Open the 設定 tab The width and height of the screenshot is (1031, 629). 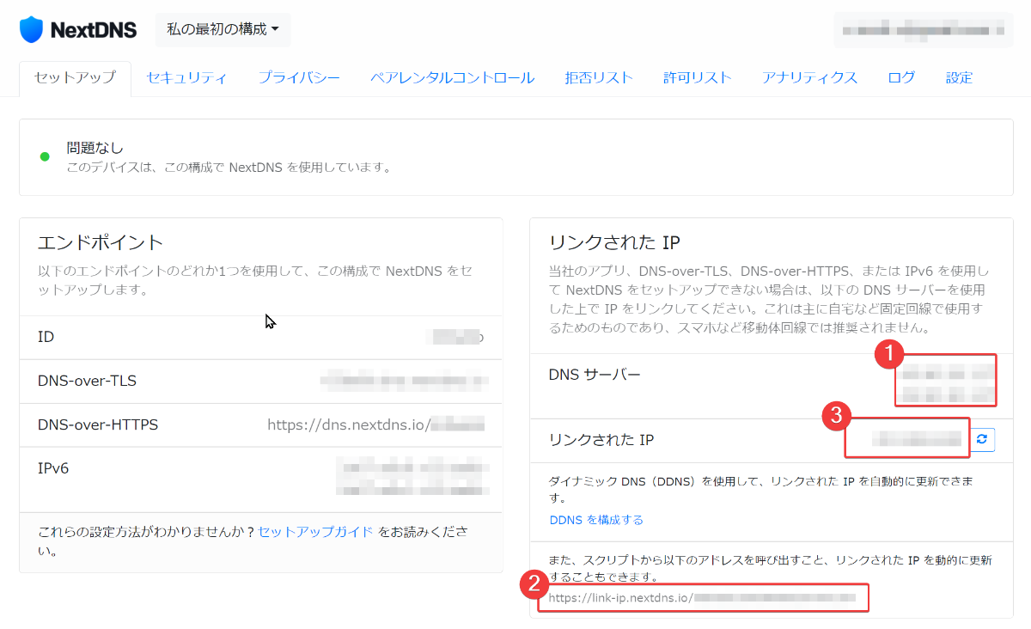(x=959, y=77)
